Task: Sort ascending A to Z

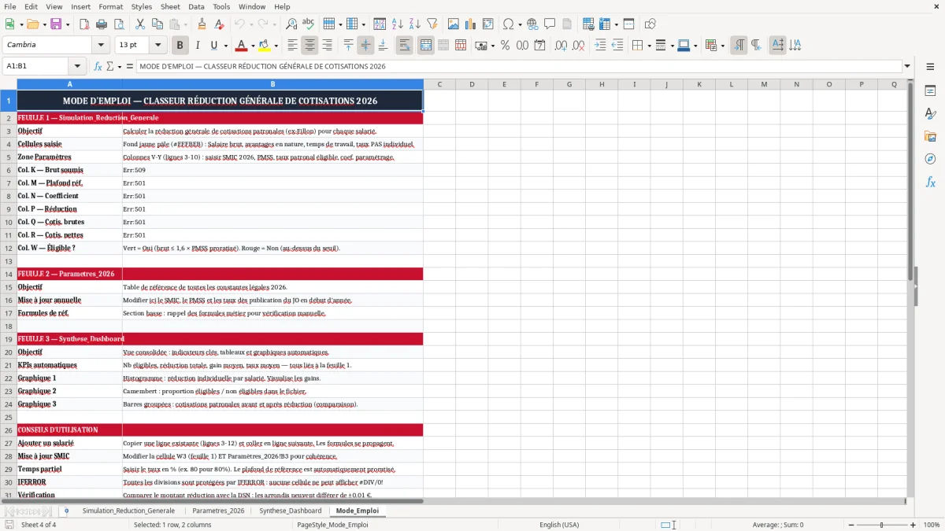Action: tap(397, 24)
